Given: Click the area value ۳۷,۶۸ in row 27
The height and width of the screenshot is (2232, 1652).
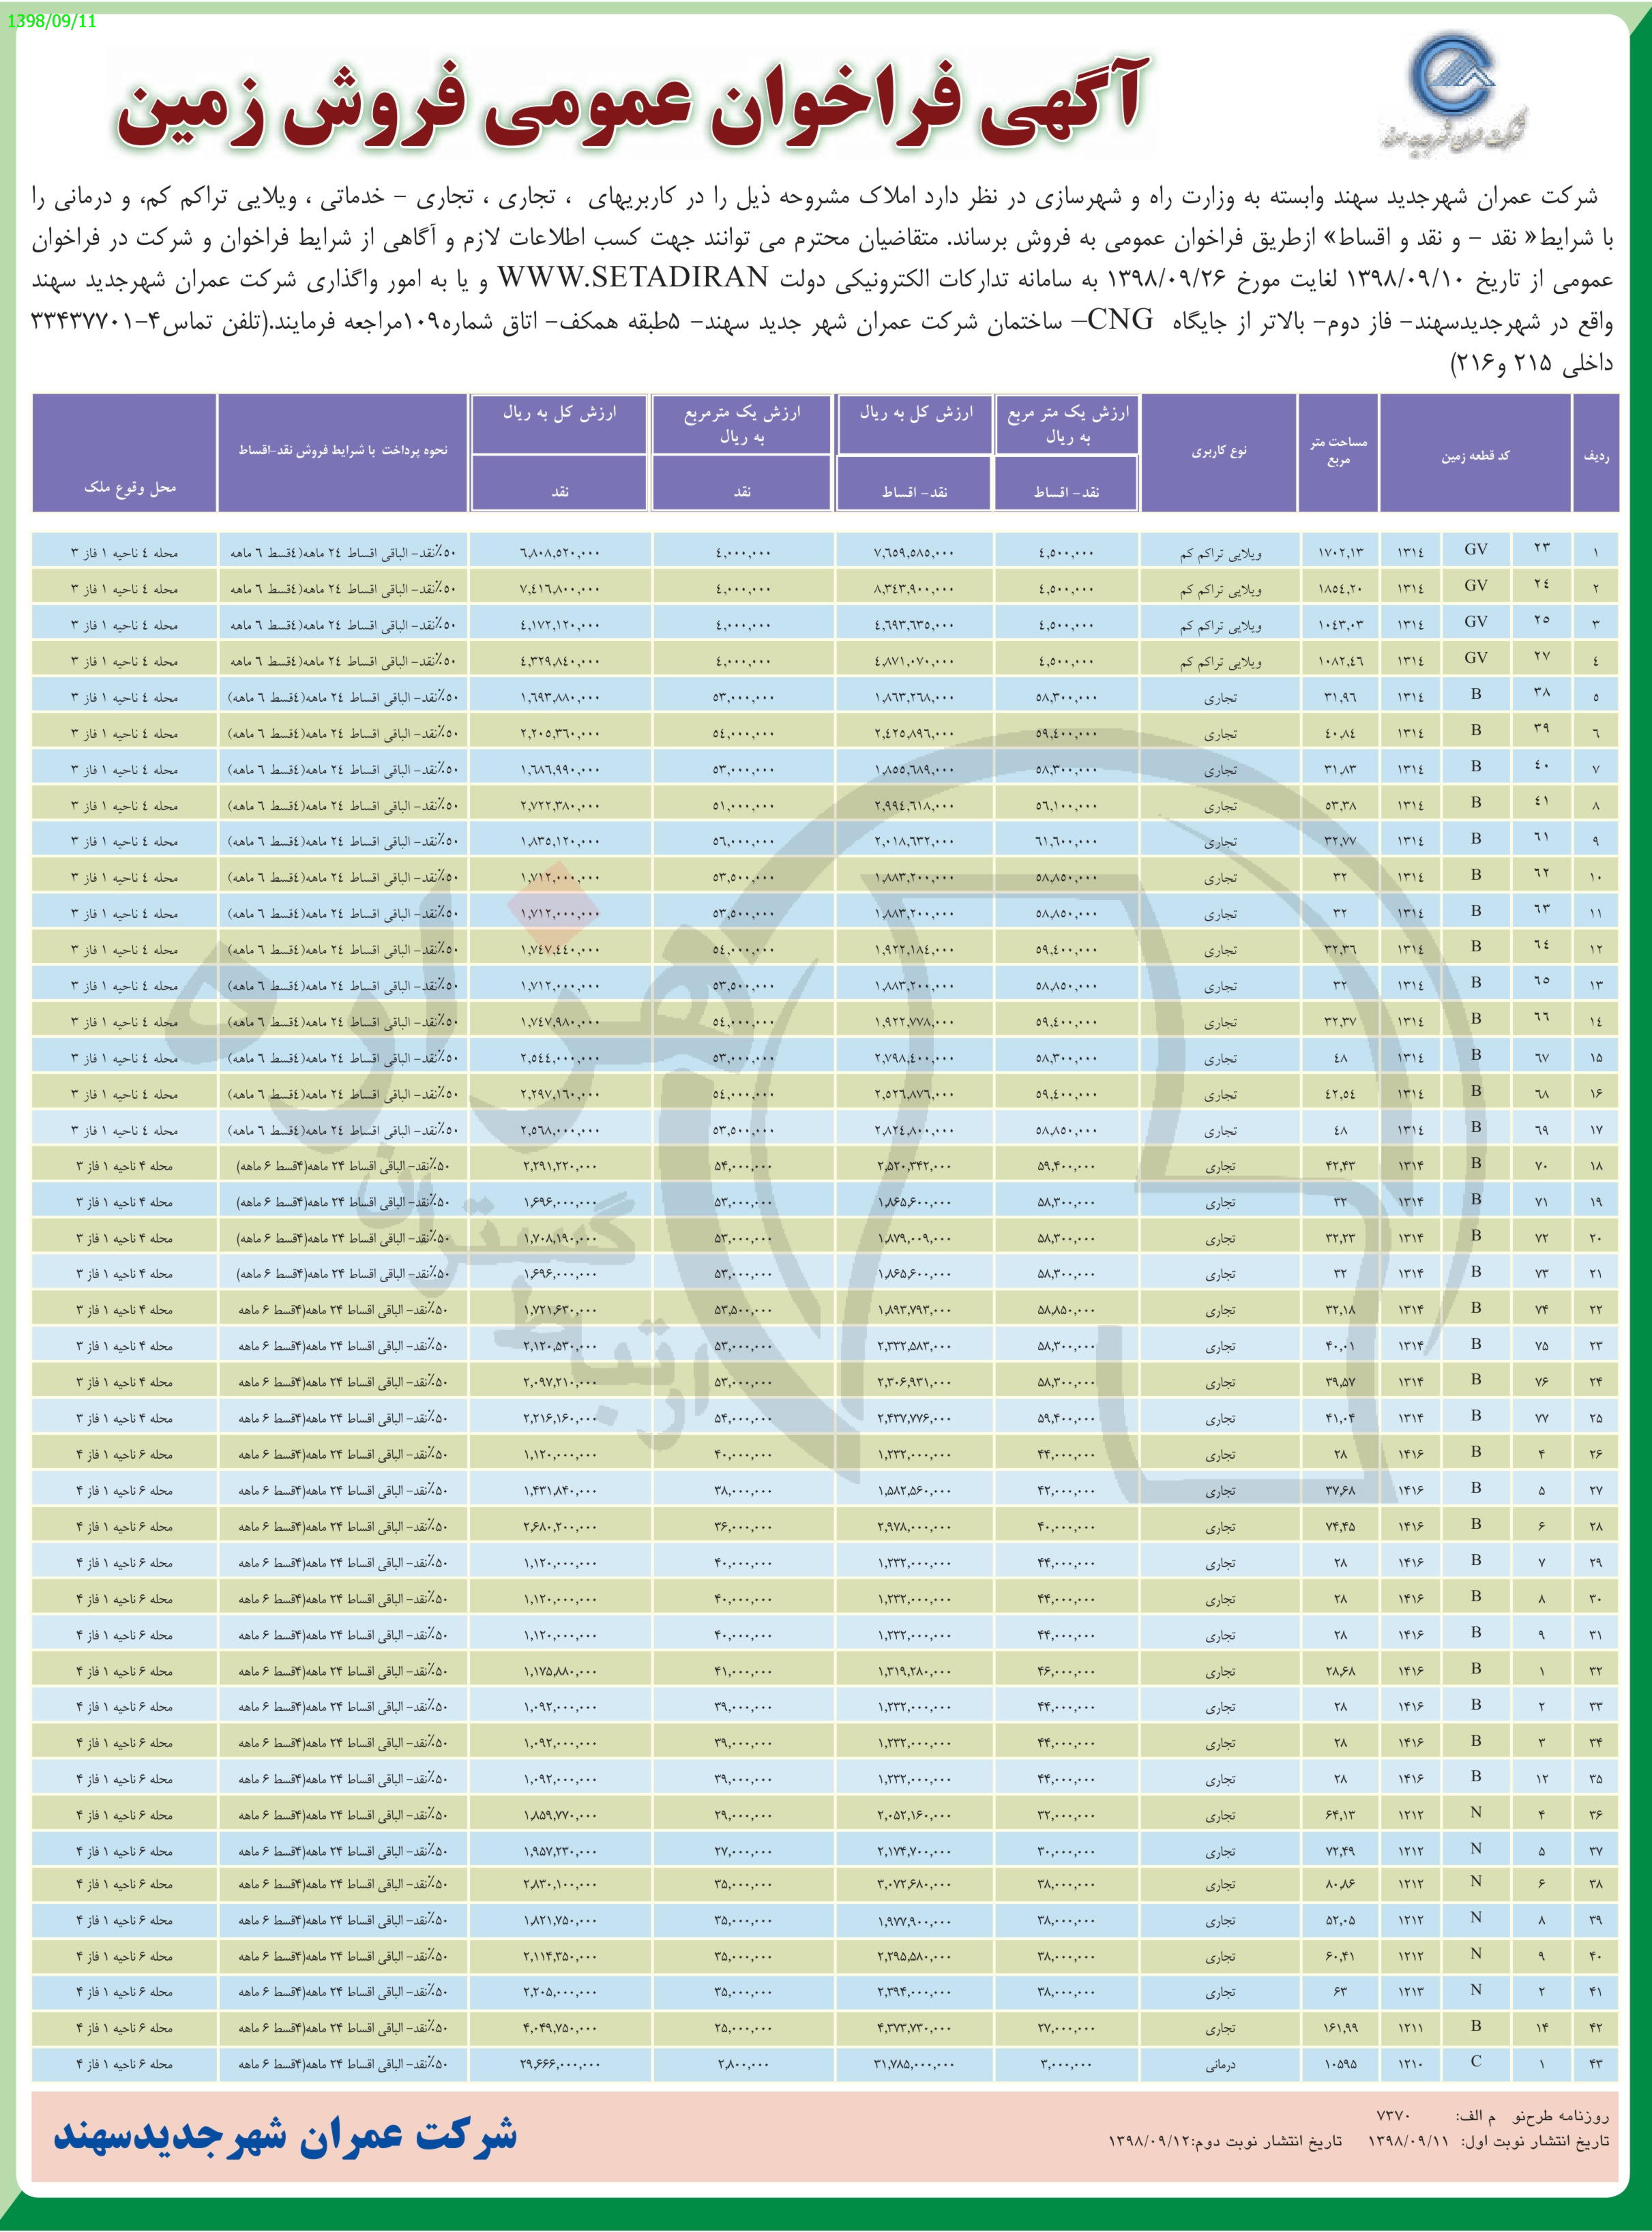Looking at the screenshot, I should pos(1340,1490).
